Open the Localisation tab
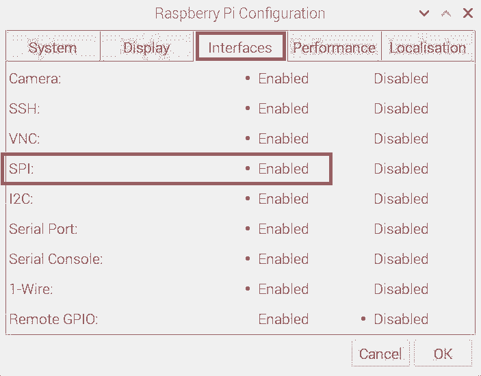481x376 pixels. click(x=427, y=48)
